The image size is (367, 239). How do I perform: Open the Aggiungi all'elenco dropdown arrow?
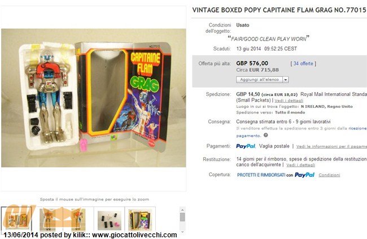[x=286, y=80]
